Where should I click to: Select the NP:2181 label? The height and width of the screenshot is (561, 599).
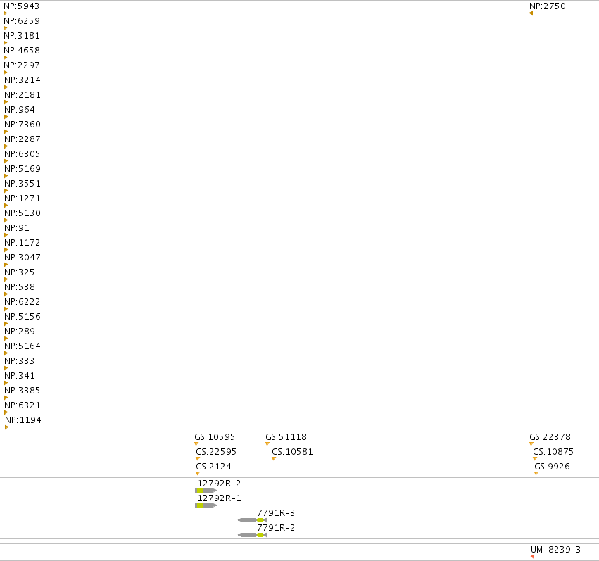pos(23,95)
